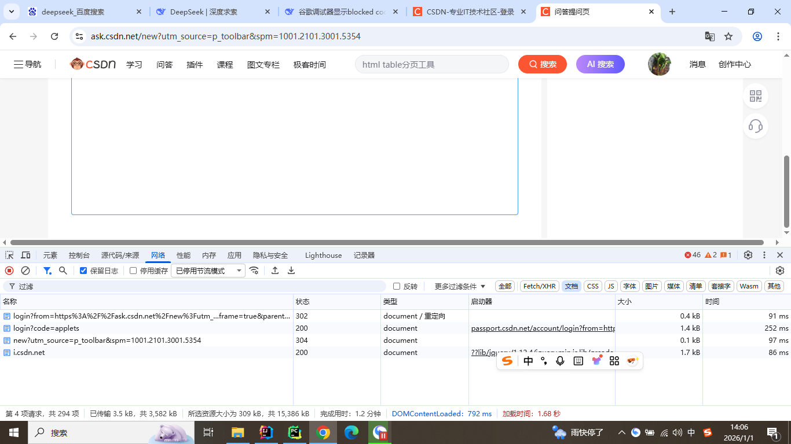Toggle the device toolbar icon
This screenshot has width=791, height=444.
[x=25, y=255]
